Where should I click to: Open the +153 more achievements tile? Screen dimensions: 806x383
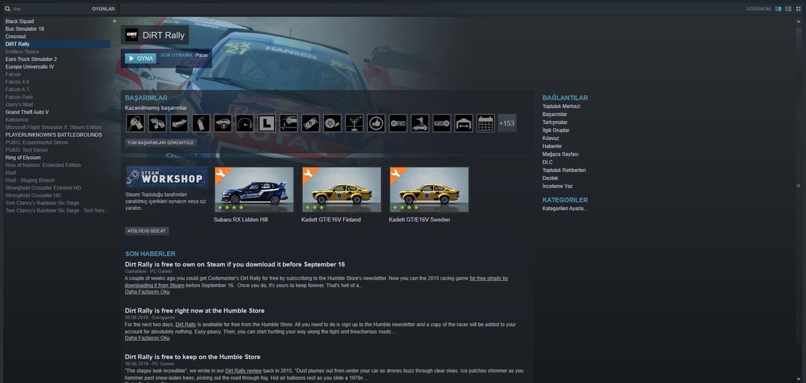507,123
